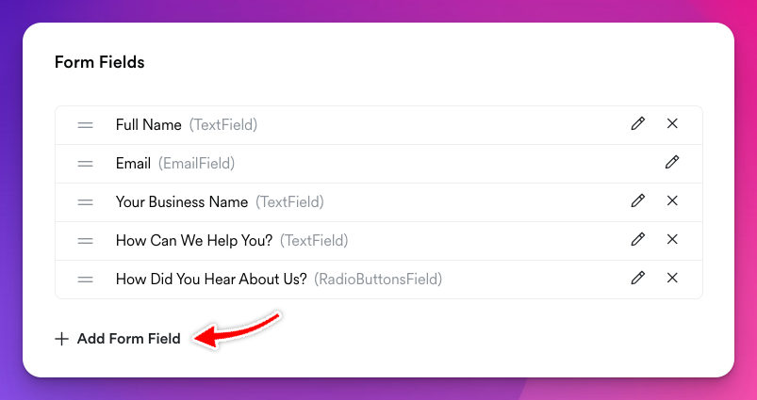This screenshot has width=757, height=400.
Task: Select the Email row label
Action: 133,164
